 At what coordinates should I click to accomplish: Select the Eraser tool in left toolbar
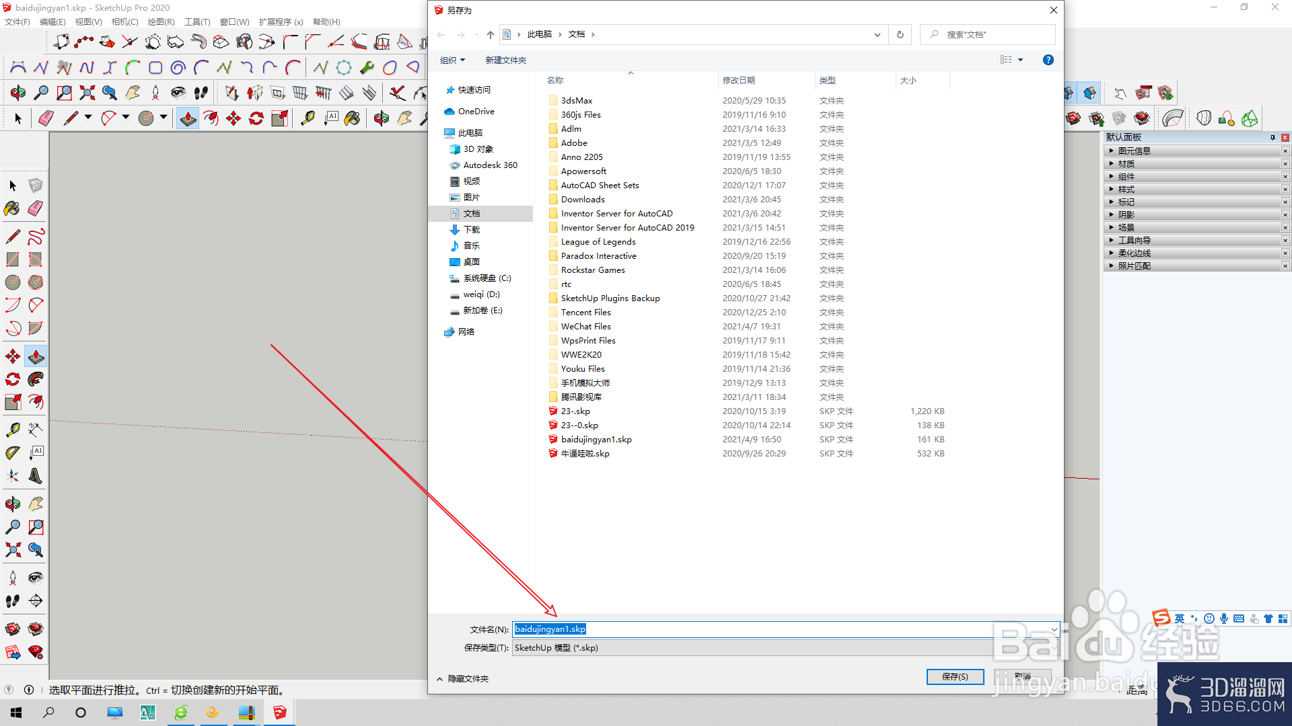click(36, 208)
